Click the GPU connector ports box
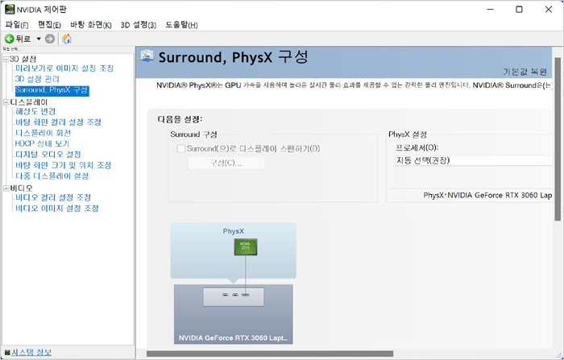The height and width of the screenshot is (360, 564). click(x=234, y=296)
